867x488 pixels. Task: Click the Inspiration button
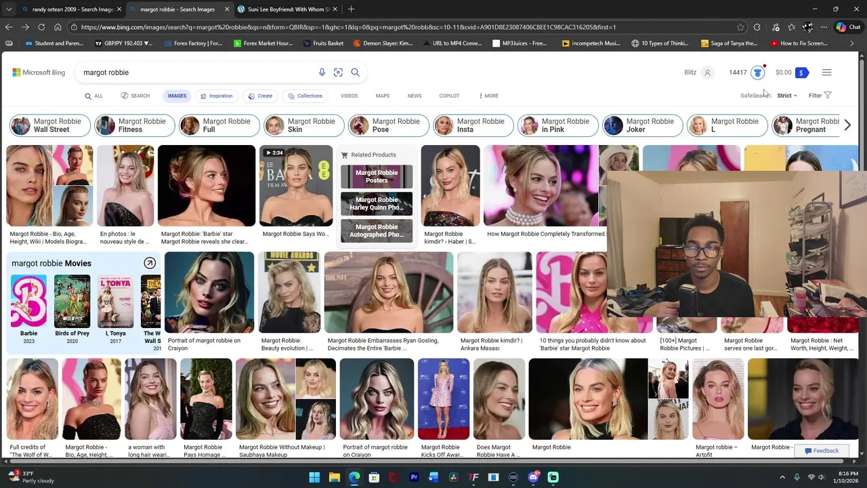pos(216,96)
